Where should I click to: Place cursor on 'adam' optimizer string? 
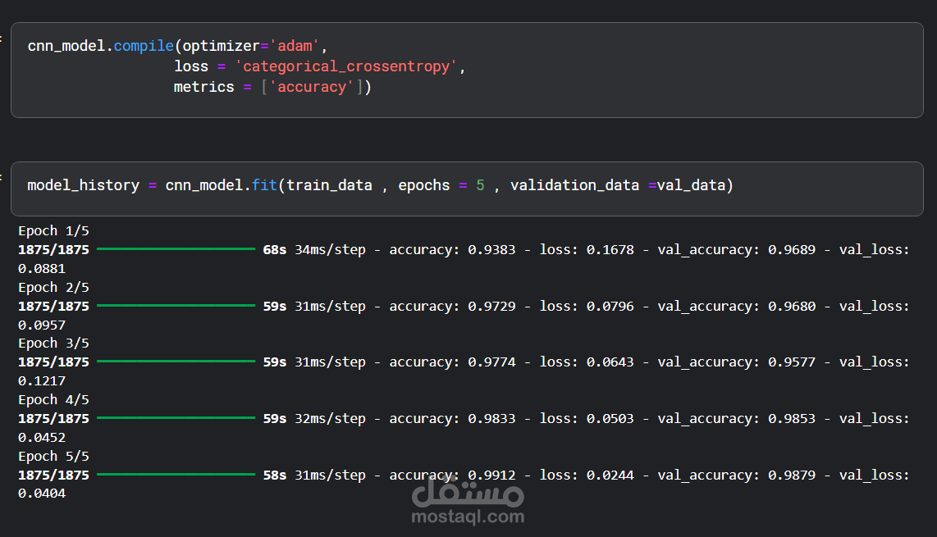point(295,46)
